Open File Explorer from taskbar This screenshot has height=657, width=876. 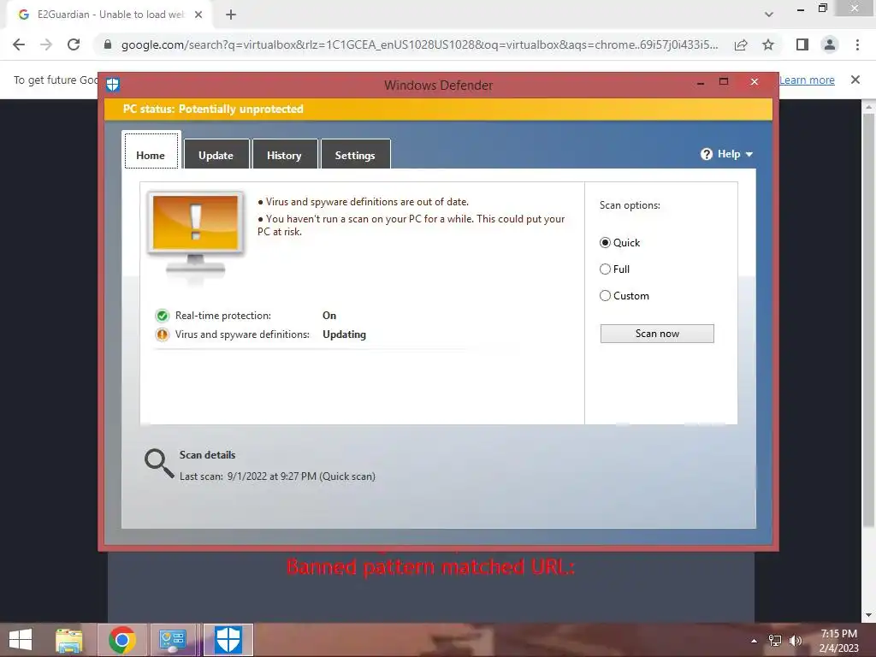point(69,640)
